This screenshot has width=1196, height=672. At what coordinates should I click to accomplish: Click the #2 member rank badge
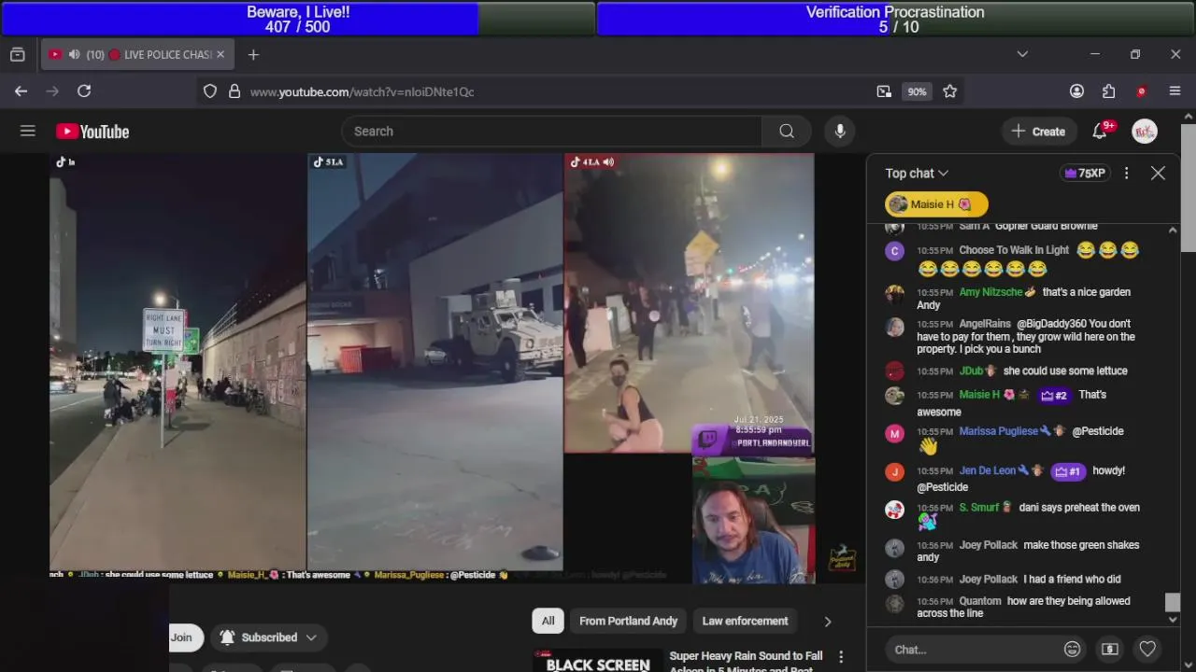1054,395
